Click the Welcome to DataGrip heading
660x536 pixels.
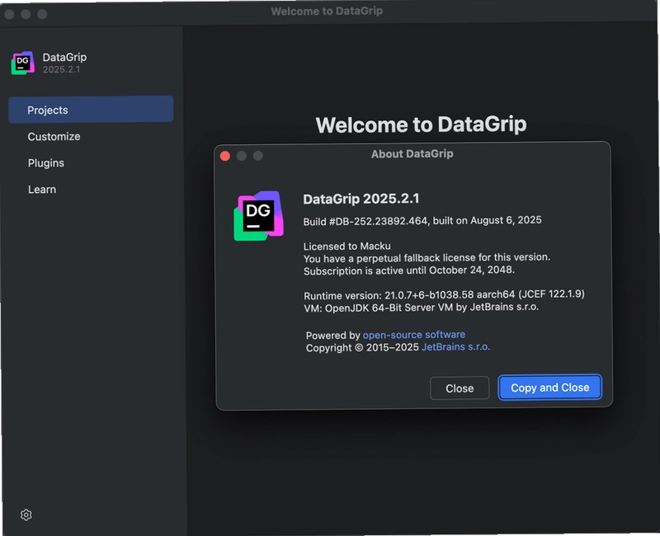click(421, 125)
